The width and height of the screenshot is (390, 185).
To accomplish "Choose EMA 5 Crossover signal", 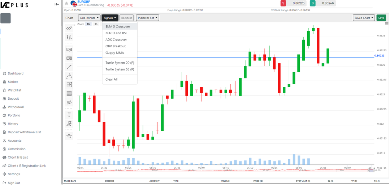I will click(x=118, y=27).
